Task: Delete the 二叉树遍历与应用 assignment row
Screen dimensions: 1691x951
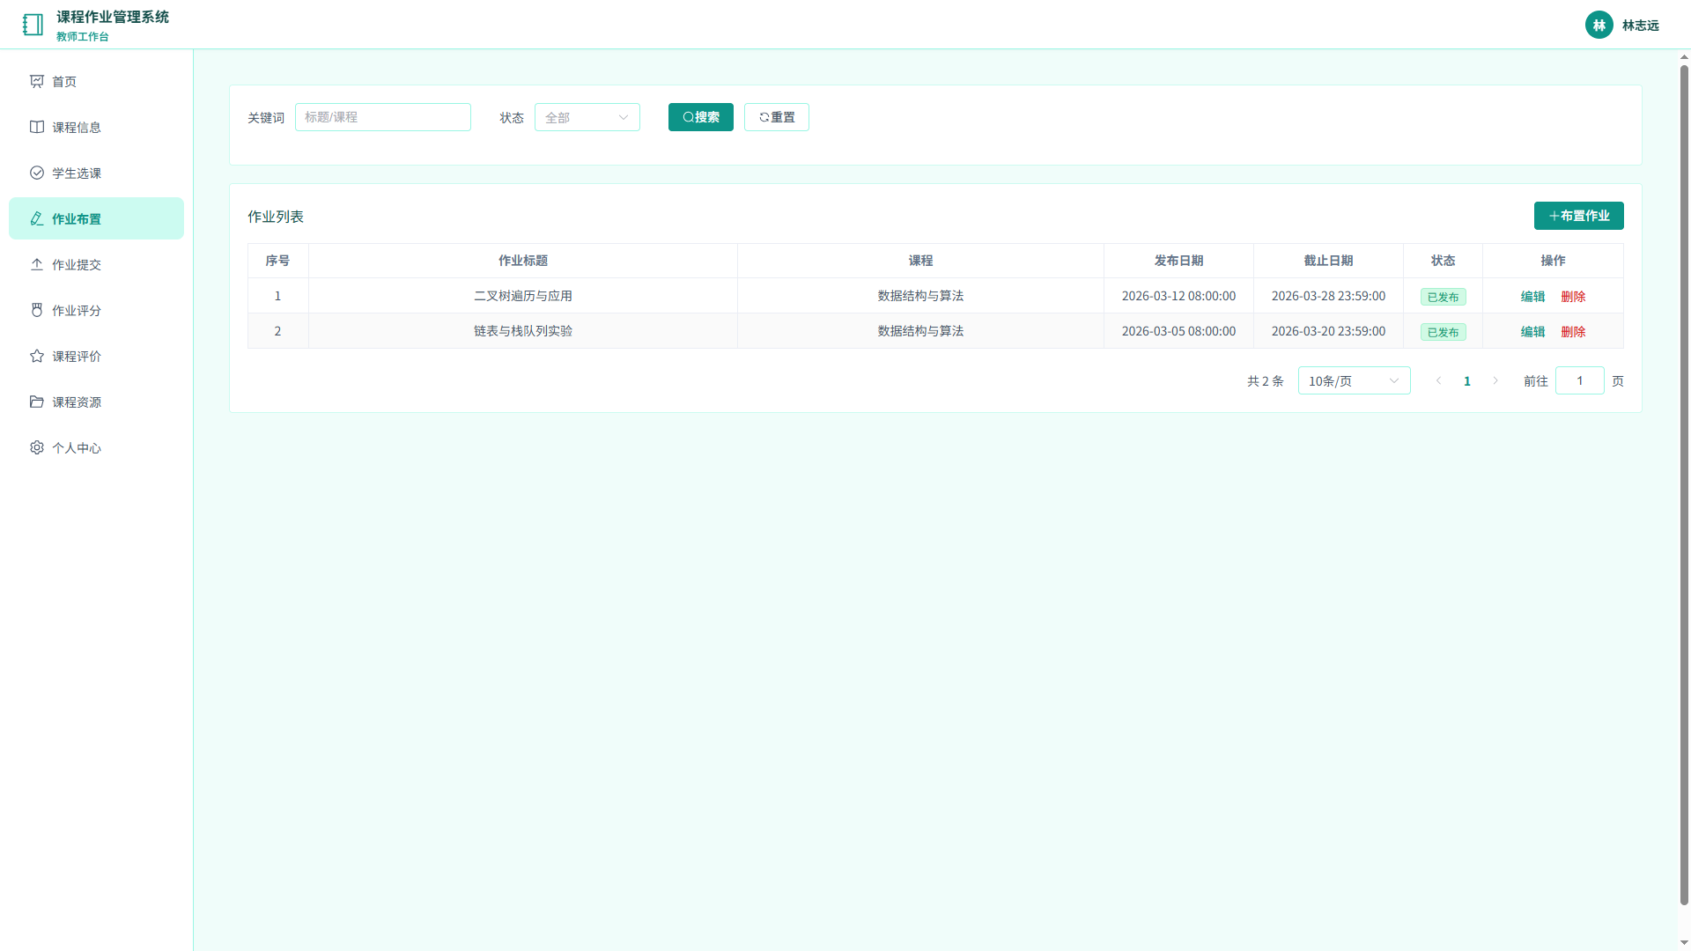Action: [x=1574, y=297]
